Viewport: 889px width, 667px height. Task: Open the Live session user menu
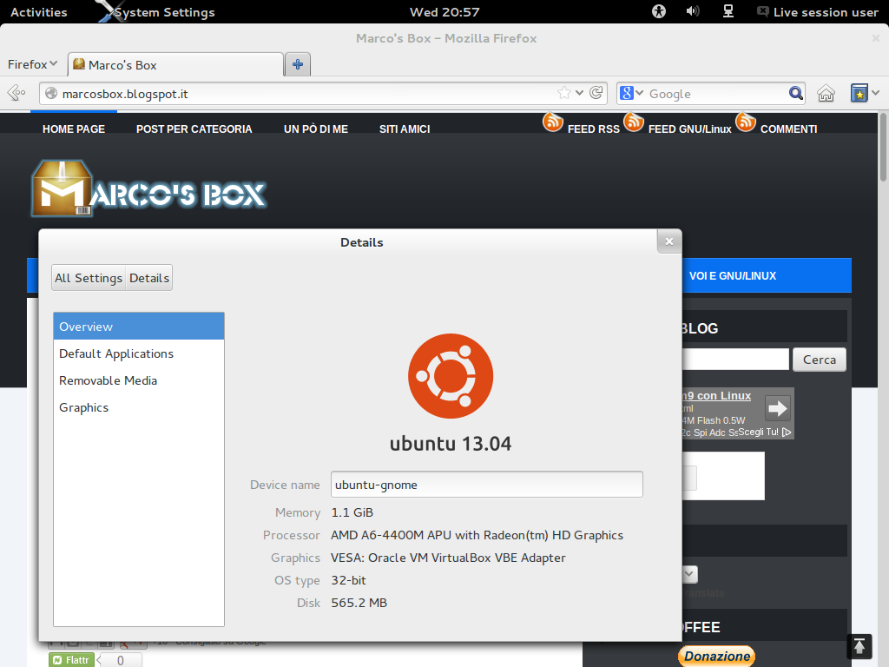[x=818, y=12]
